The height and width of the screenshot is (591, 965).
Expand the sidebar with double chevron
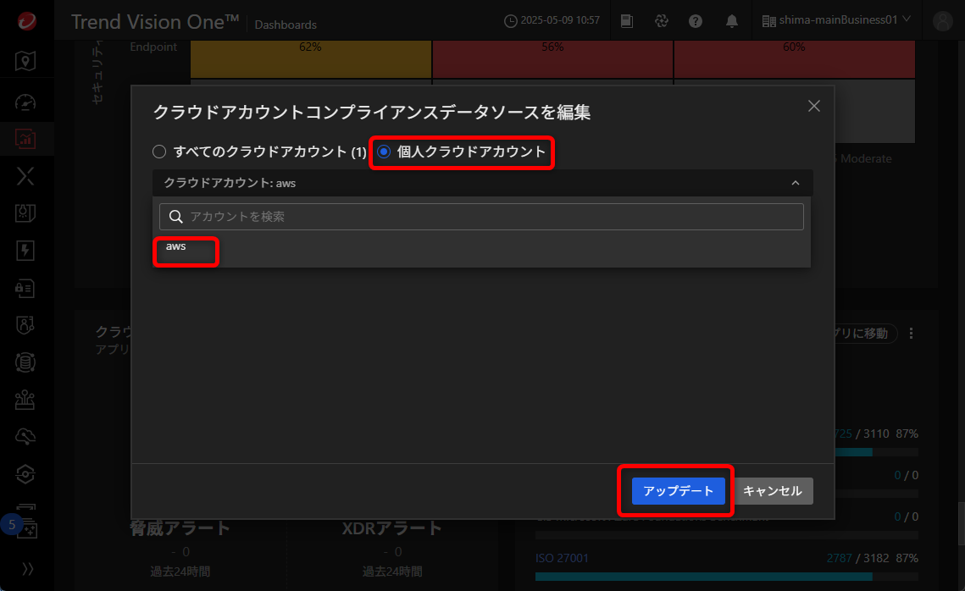click(x=28, y=569)
